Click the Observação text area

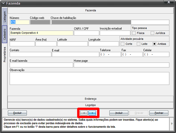click(89, 78)
